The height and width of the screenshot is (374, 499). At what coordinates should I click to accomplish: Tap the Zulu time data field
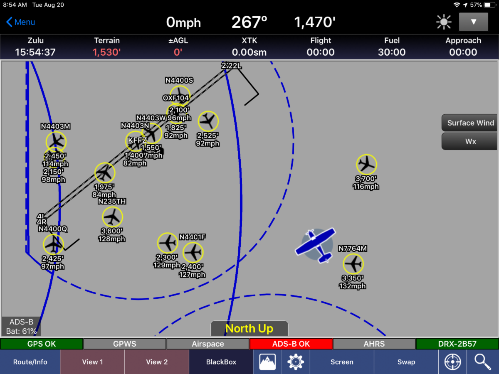(x=35, y=47)
